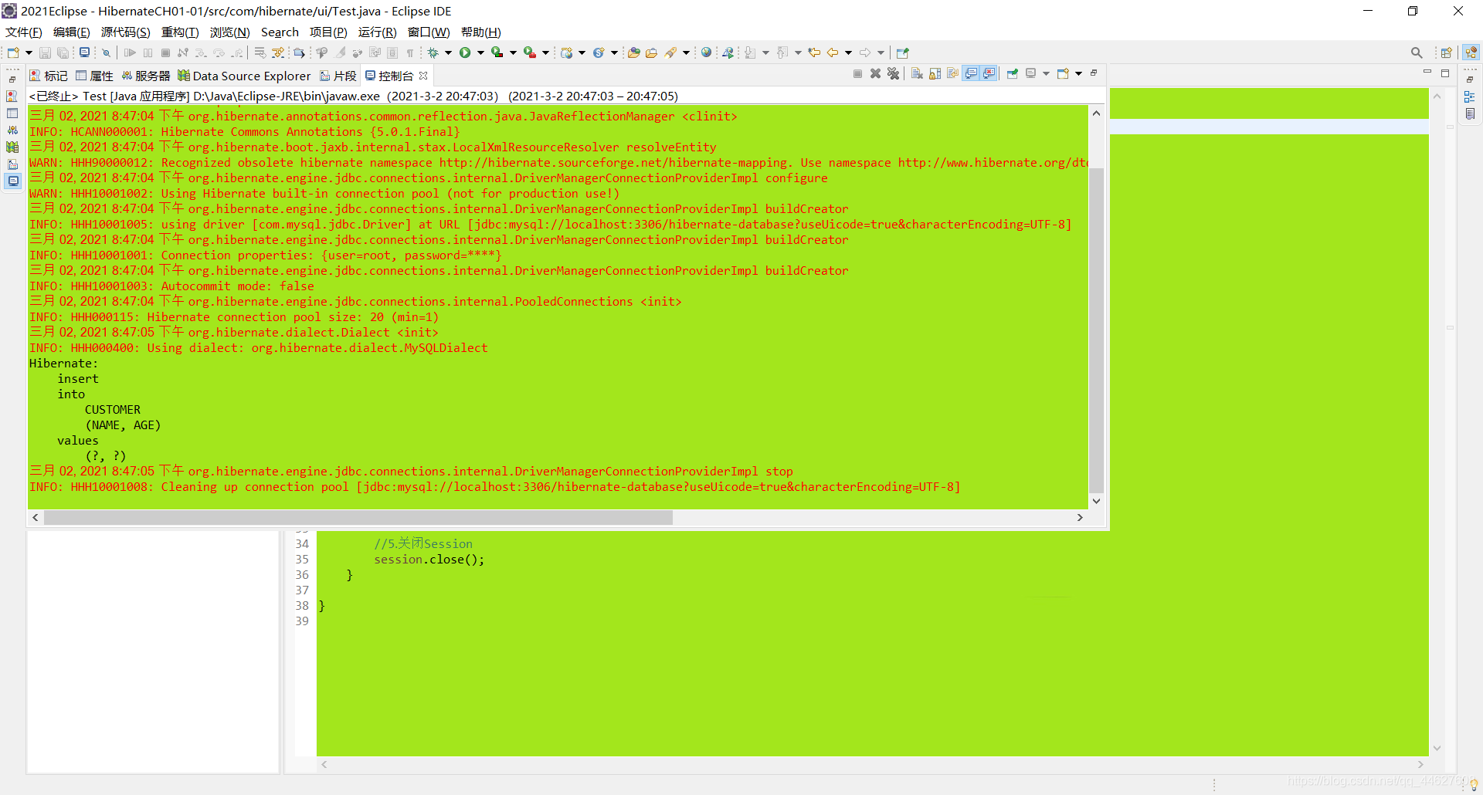Open the Open Console dropdown arrow

click(x=1078, y=73)
